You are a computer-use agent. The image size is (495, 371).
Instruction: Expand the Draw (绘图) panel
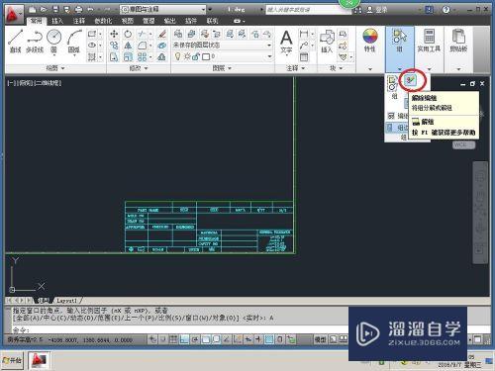click(x=55, y=68)
